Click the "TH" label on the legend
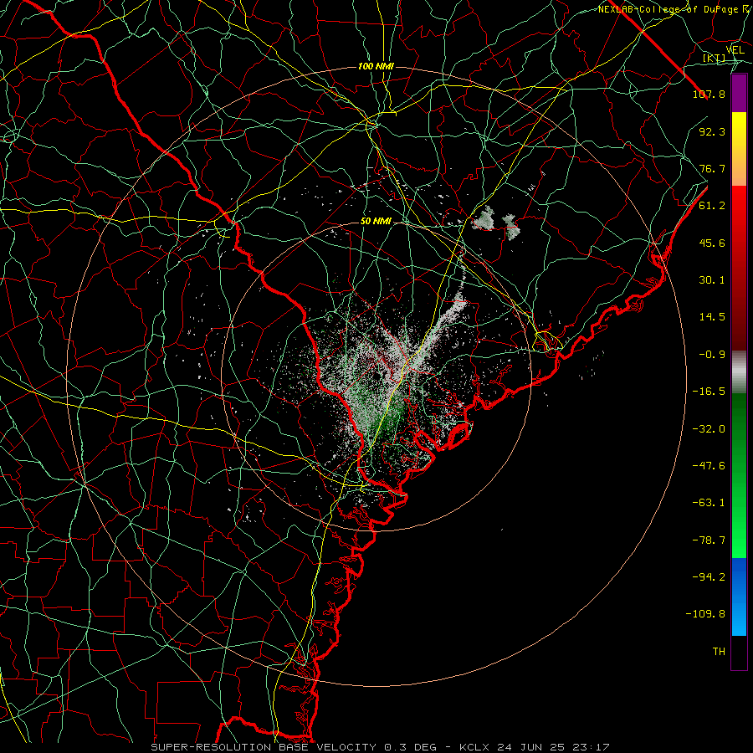Screen dimensions: 753x753 click(719, 652)
